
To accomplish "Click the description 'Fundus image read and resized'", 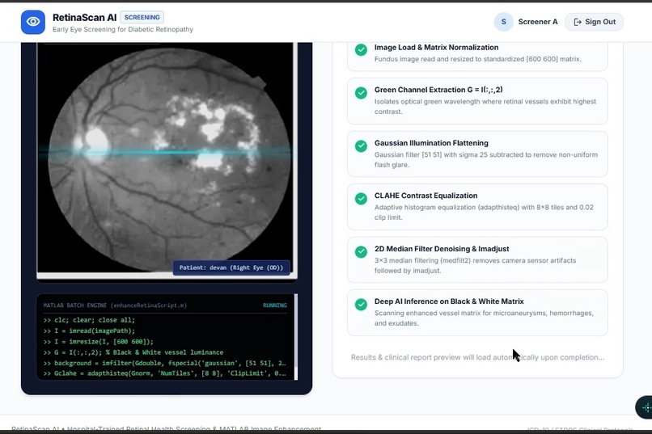I will (478, 59).
